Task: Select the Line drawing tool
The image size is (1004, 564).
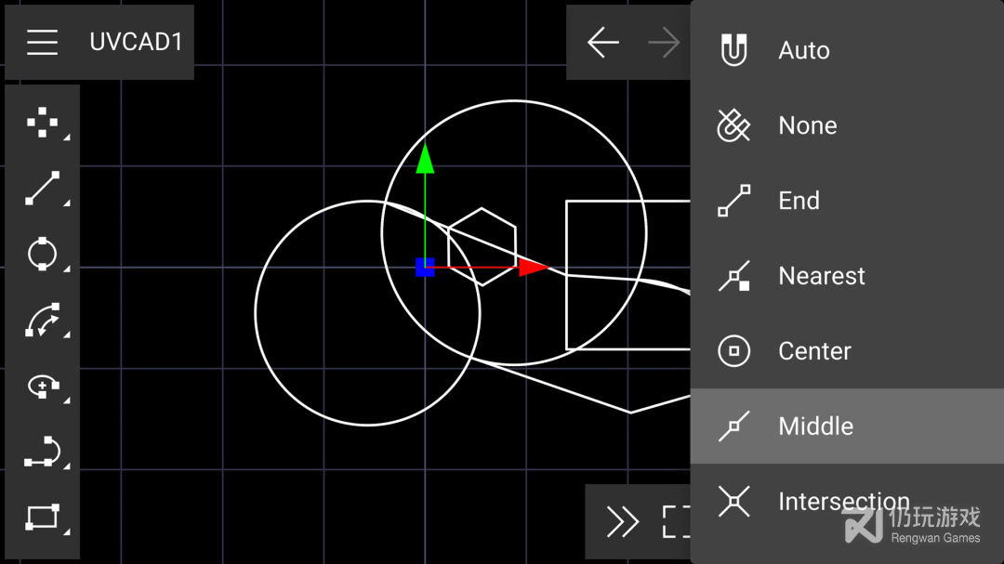Action: [x=42, y=188]
